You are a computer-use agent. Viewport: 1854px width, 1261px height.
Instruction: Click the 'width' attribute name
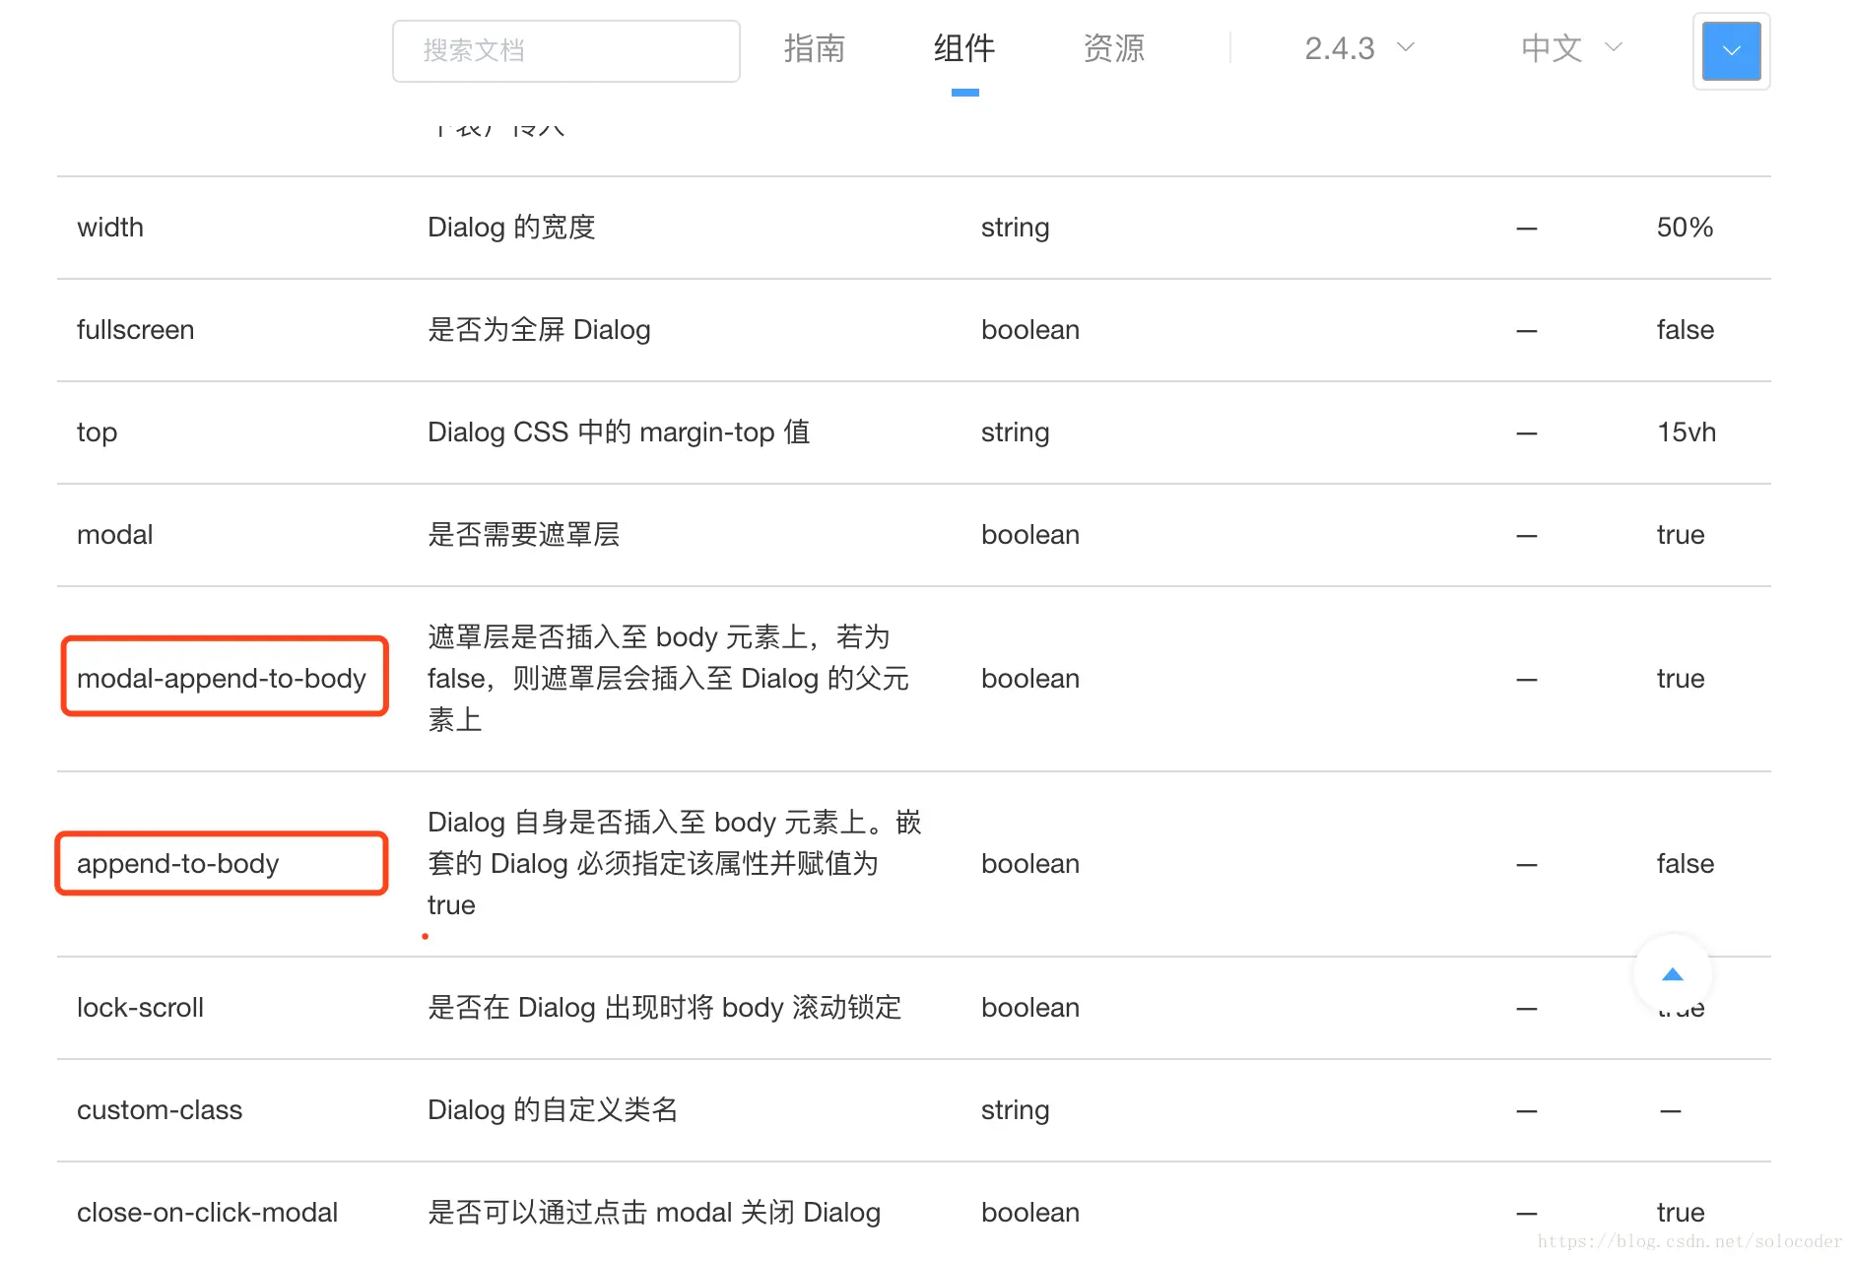tap(110, 228)
